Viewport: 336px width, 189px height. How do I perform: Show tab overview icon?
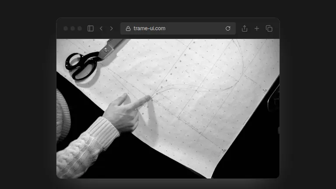click(269, 28)
